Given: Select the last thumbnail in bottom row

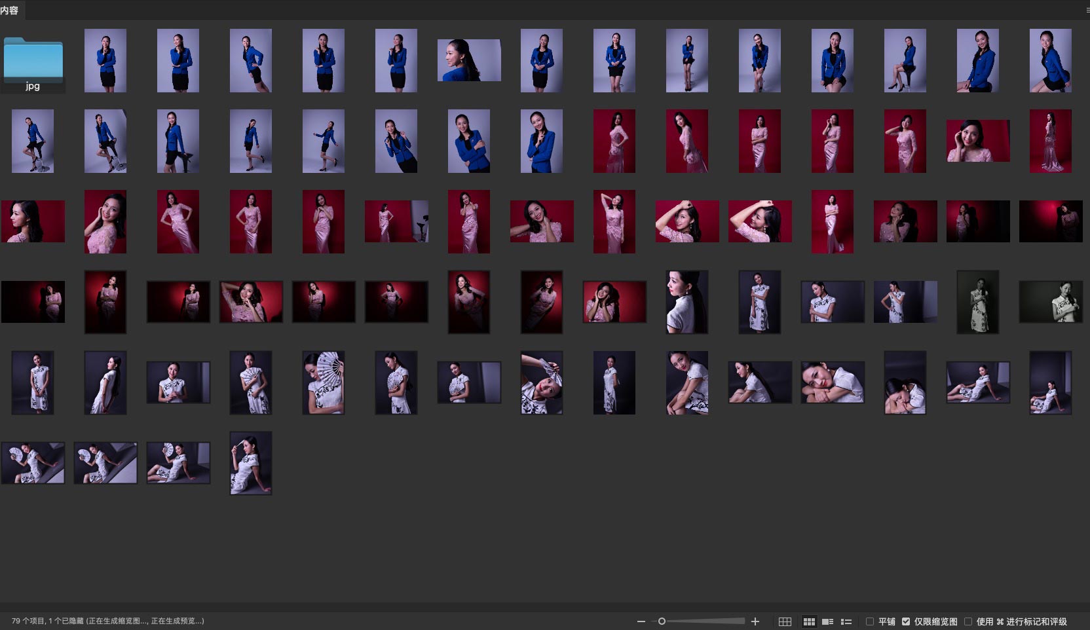Looking at the screenshot, I should coord(251,463).
